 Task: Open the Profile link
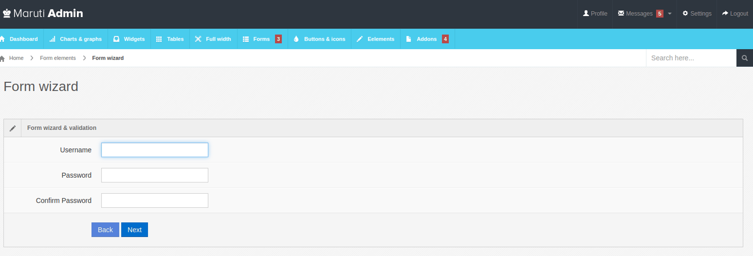click(x=595, y=14)
